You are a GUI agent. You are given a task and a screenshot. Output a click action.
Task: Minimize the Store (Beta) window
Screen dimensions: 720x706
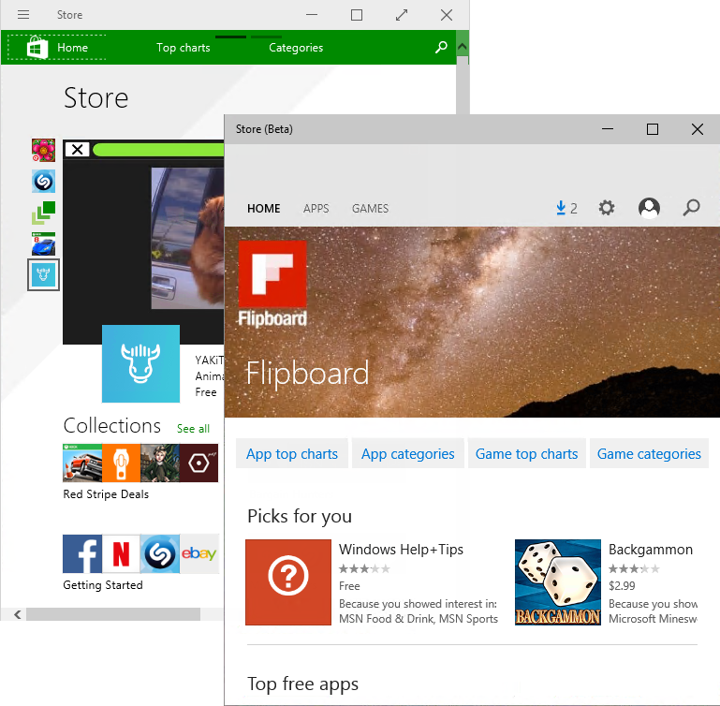tap(608, 129)
